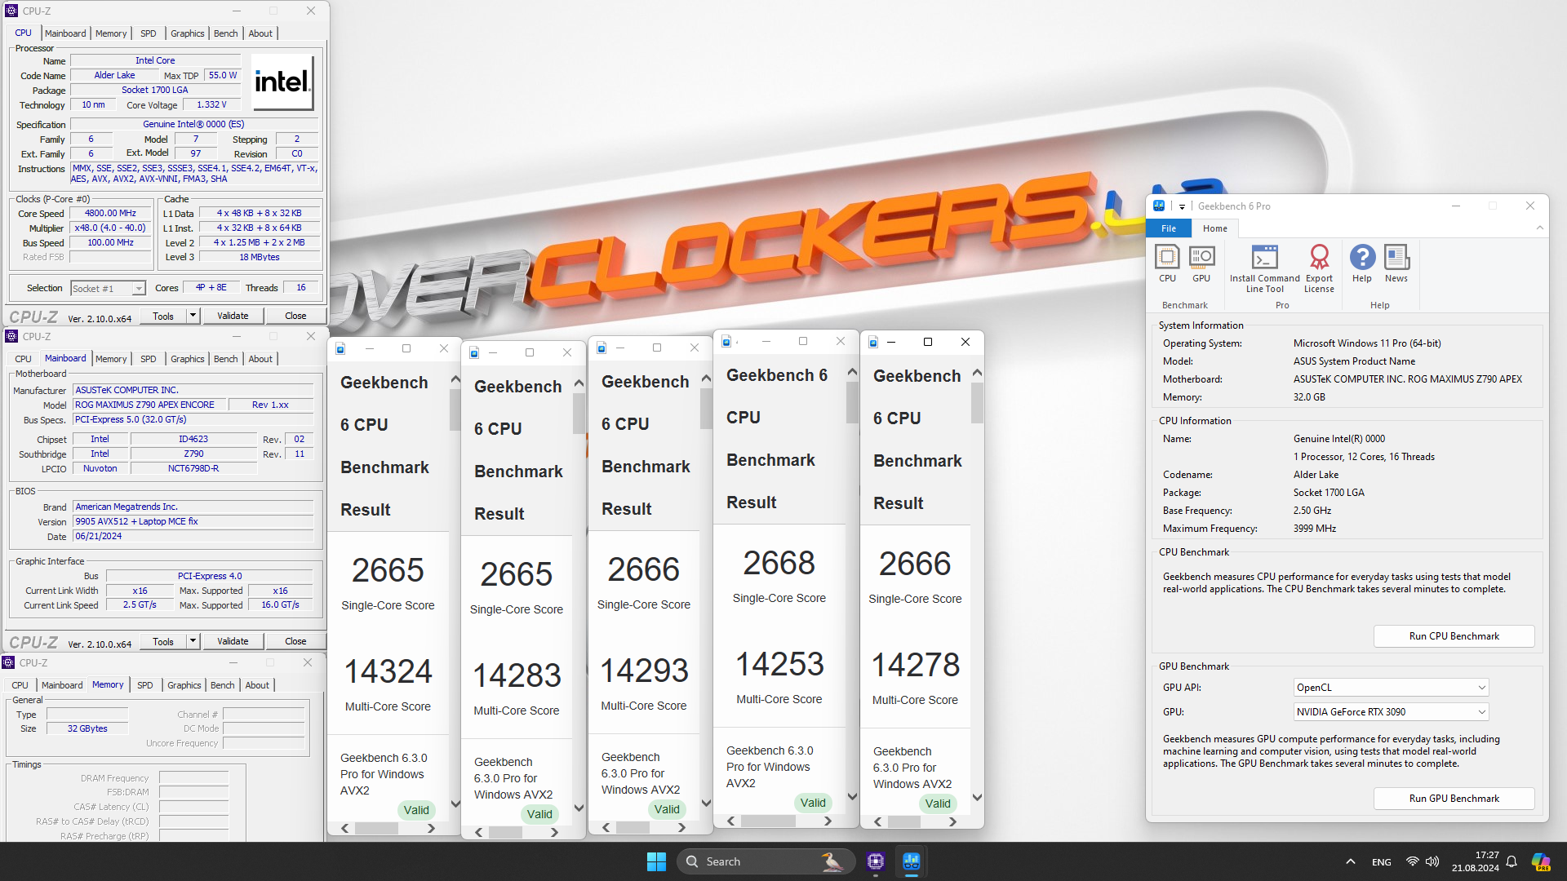Viewport: 1567px width, 881px height.
Task: Open the Bench tab in top CPU-Z window
Action: [226, 33]
